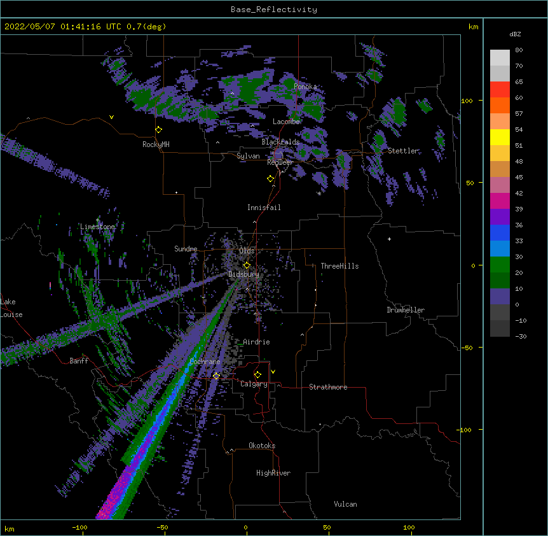Click the white plus marker north of Drumheller

click(389, 239)
